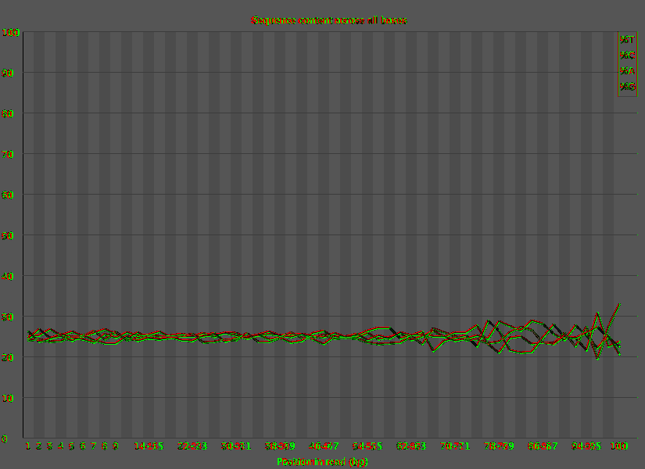This screenshot has width=645, height=469.
Task: Click the x-axis position label 46-47
Action: coord(324,446)
